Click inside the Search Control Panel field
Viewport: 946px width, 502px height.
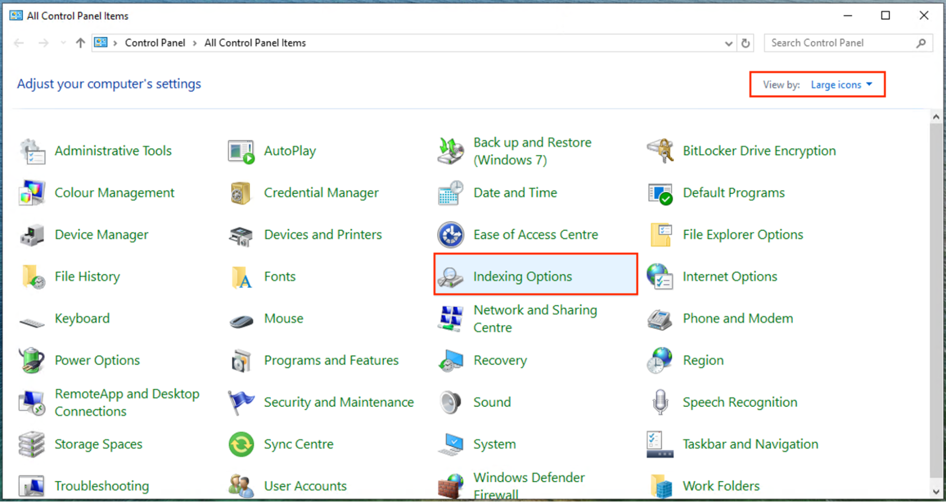click(842, 43)
